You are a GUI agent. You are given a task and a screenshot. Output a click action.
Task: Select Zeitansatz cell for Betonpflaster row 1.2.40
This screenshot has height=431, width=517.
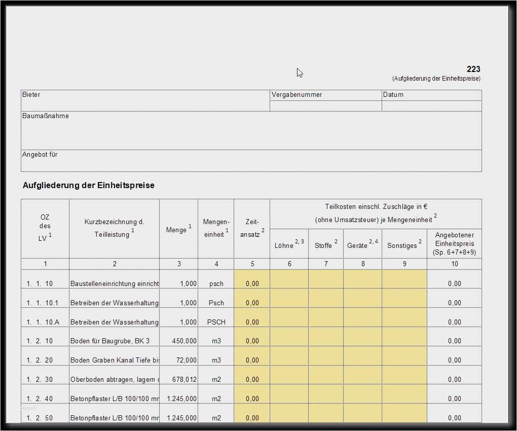click(252, 399)
